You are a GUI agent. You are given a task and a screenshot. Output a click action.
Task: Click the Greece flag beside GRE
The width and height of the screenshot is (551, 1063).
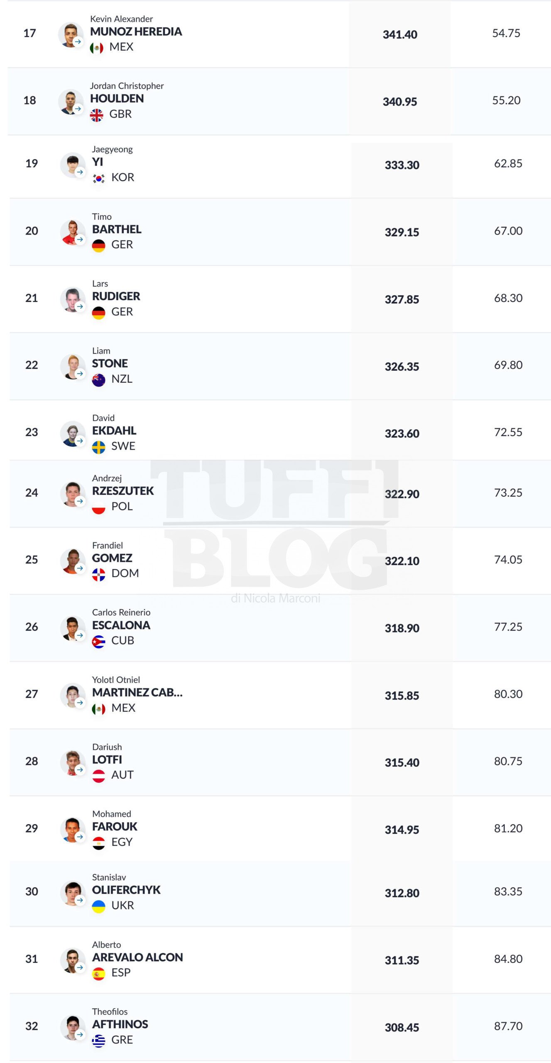pos(99,1041)
